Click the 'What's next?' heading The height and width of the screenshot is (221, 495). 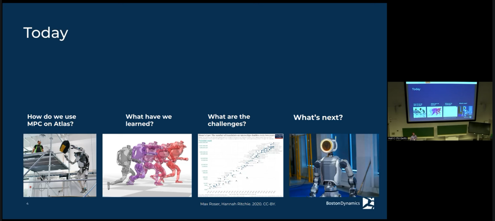[x=318, y=118]
